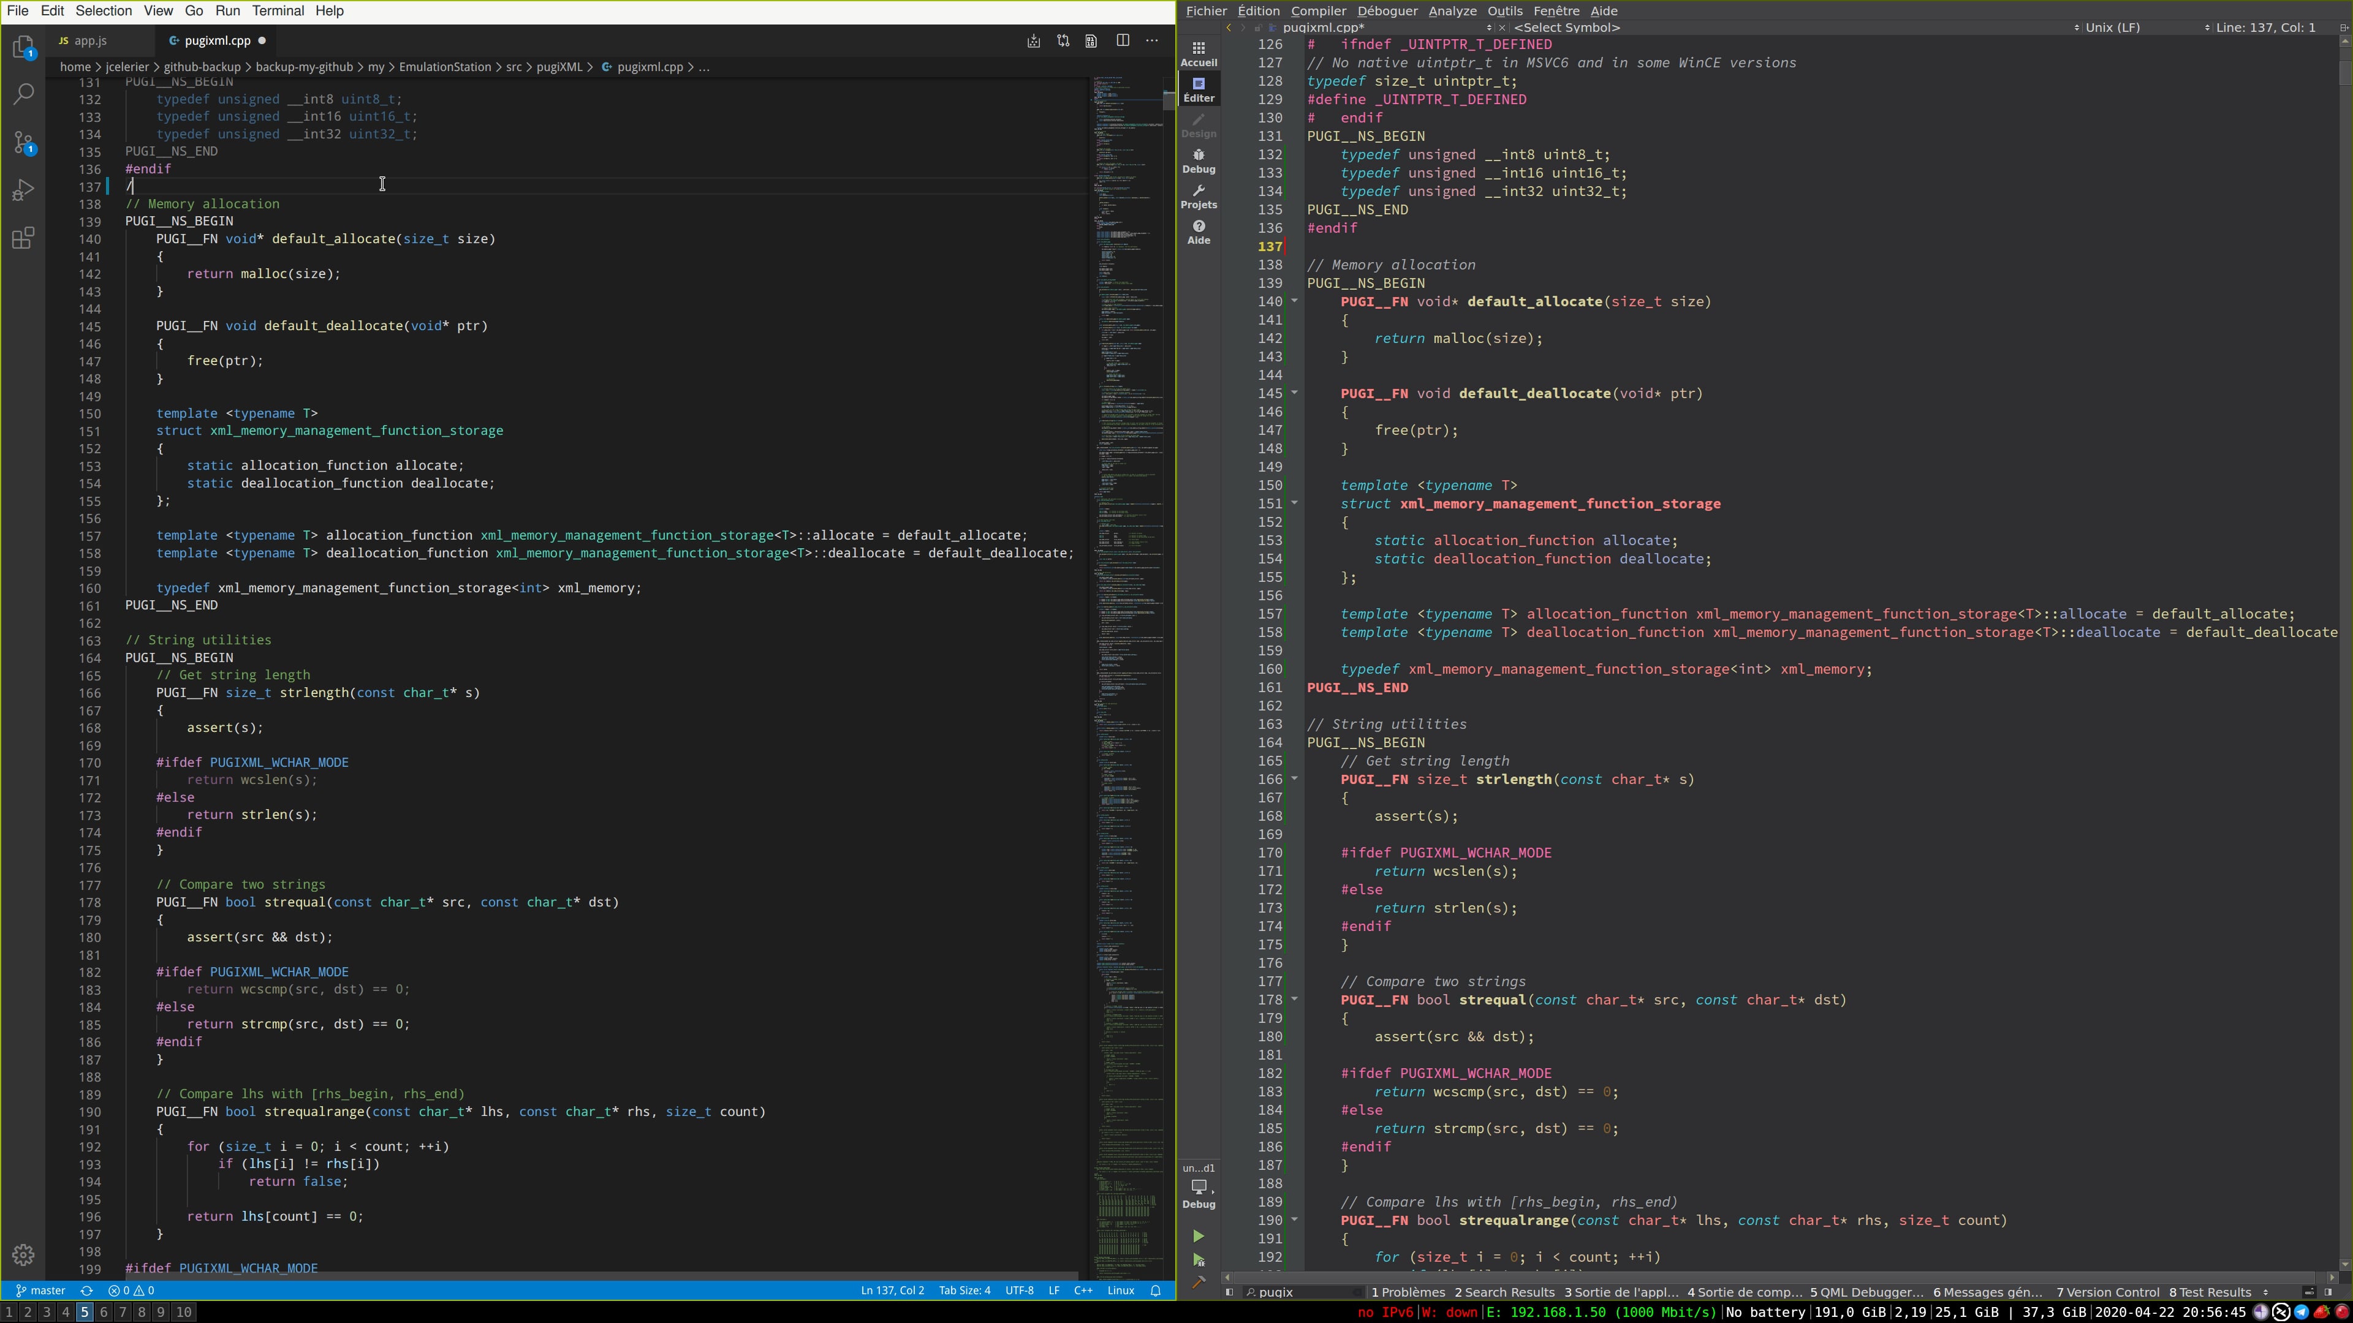Click the Qt Creator Run button
The image size is (2353, 1323).
1199,1236
